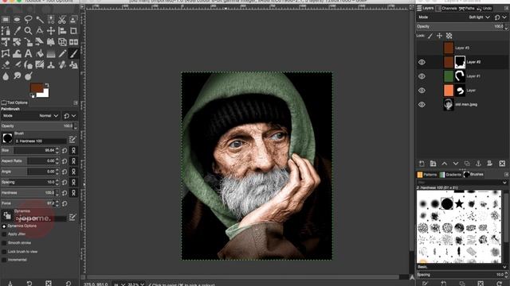Viewport: 510px width, 286px height.
Task: Select the Text tool
Action: [29, 53]
